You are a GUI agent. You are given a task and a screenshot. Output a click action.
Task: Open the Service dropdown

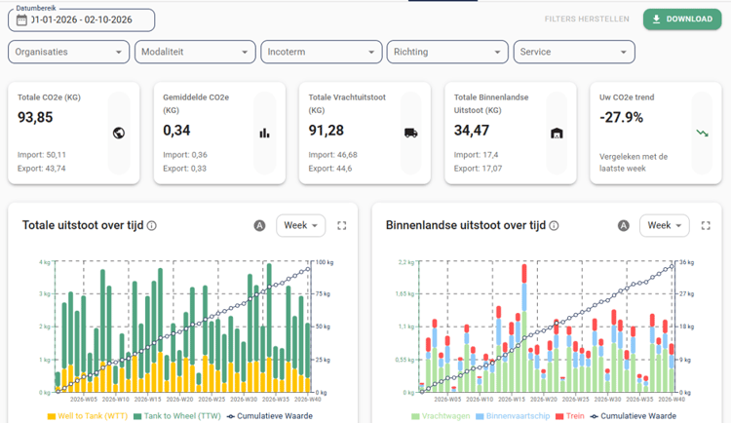[x=574, y=52]
